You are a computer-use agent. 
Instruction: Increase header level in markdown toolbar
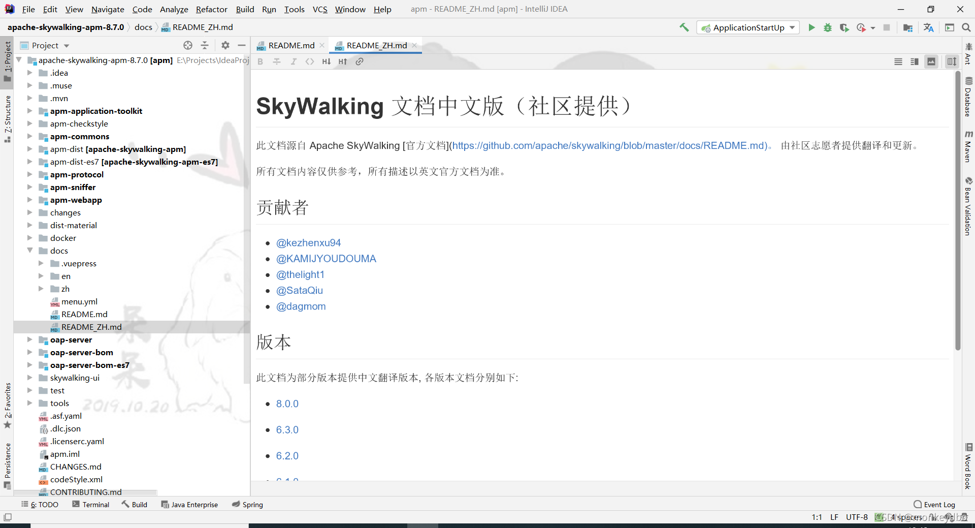343,61
